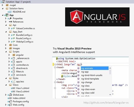Choose ng-bind-template suggestion
This screenshot has height=107, width=134.
90,79
